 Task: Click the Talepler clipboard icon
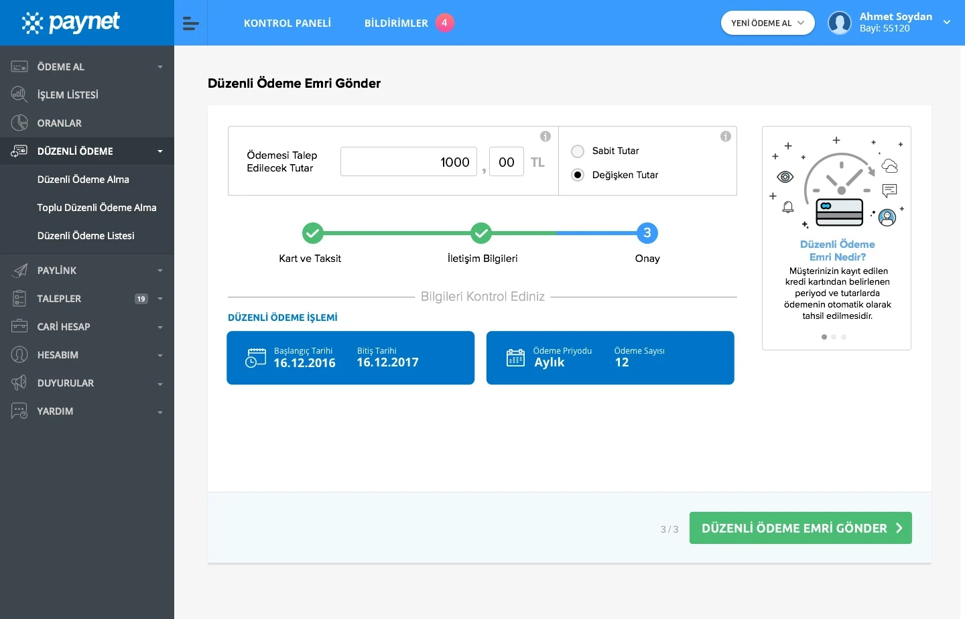point(19,299)
